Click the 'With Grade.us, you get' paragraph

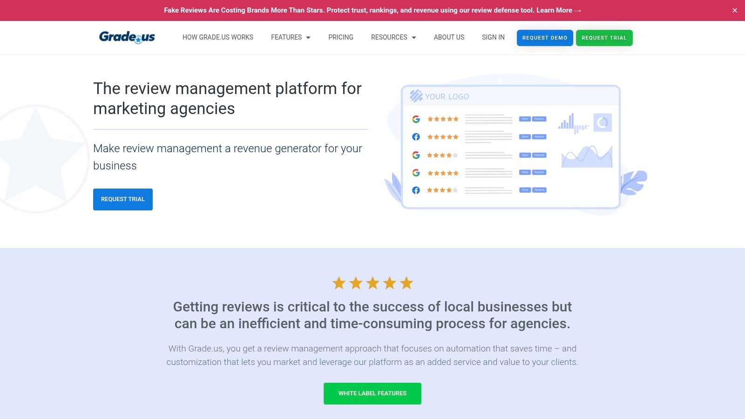[x=372, y=355]
